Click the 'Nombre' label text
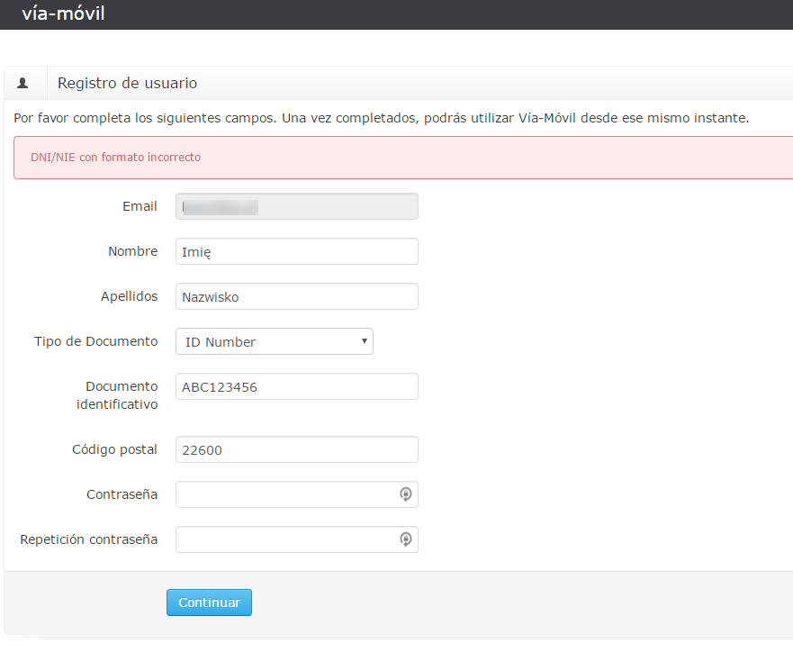The width and height of the screenshot is (793, 652). [x=133, y=251]
